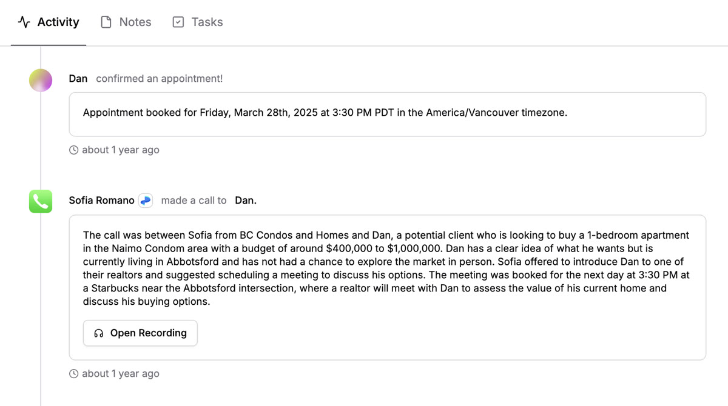Toggle the call activity entry from Sofia Romano
The image size is (728, 406).
coord(387,285)
